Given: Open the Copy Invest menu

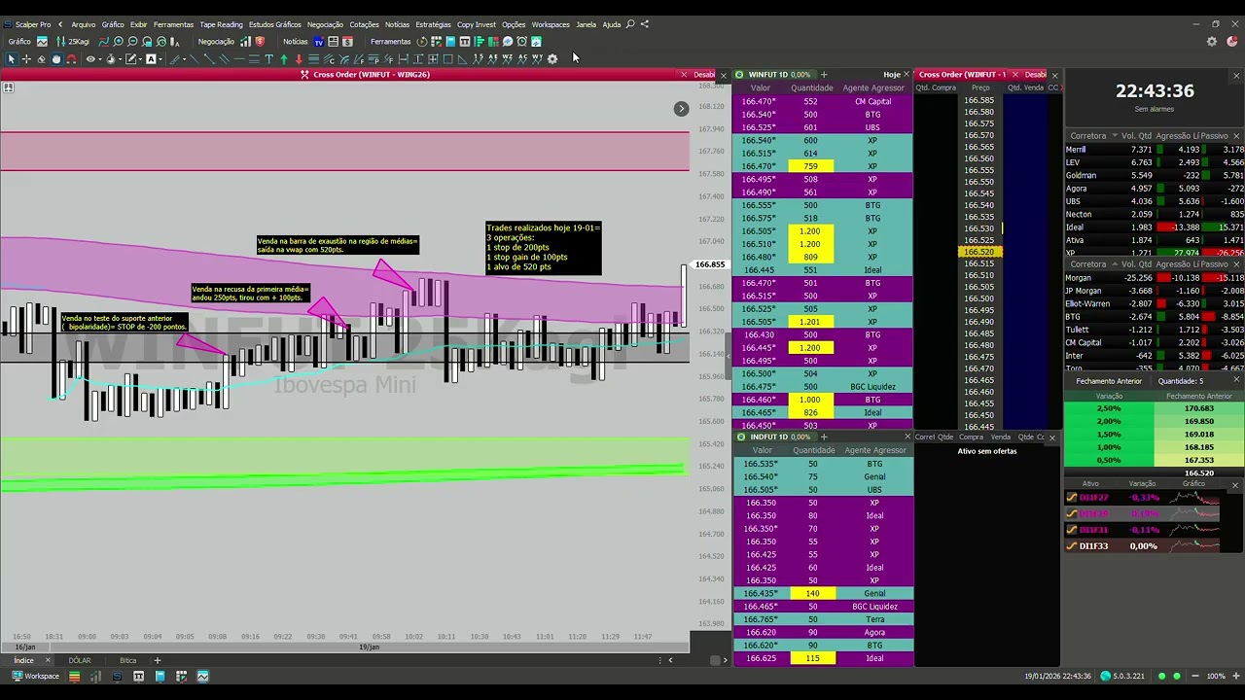Looking at the screenshot, I should coord(477,24).
